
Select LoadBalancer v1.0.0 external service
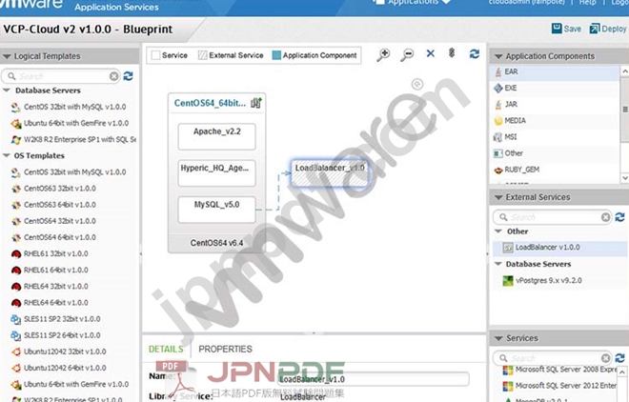[x=559, y=248]
